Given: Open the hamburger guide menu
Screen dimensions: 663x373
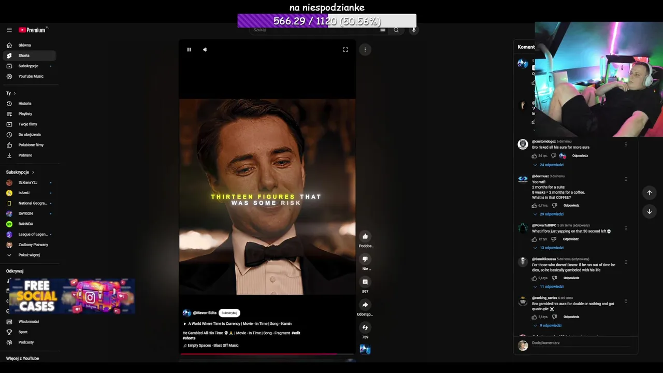Looking at the screenshot, I should 9,30.
